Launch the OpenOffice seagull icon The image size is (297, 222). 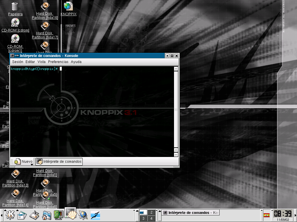click(x=95, y=215)
